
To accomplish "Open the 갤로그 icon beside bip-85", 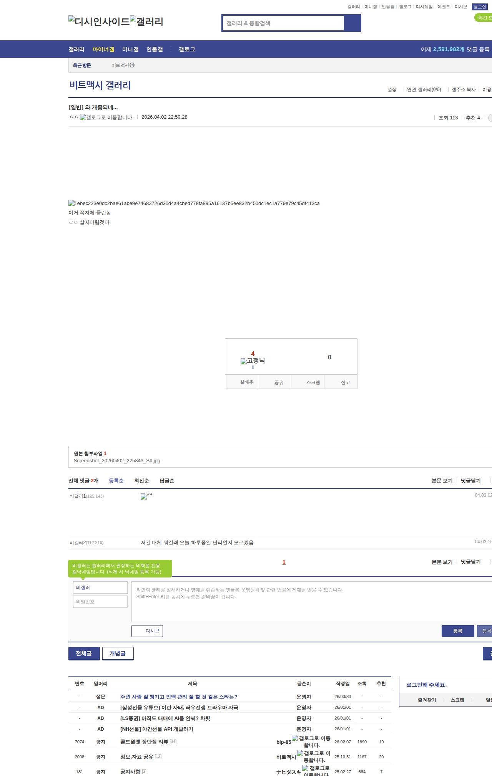I will pyautogui.click(x=311, y=741).
